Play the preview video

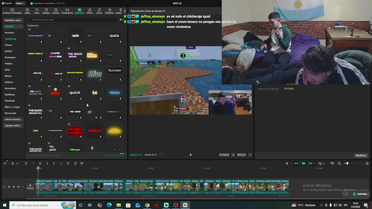tap(191, 155)
